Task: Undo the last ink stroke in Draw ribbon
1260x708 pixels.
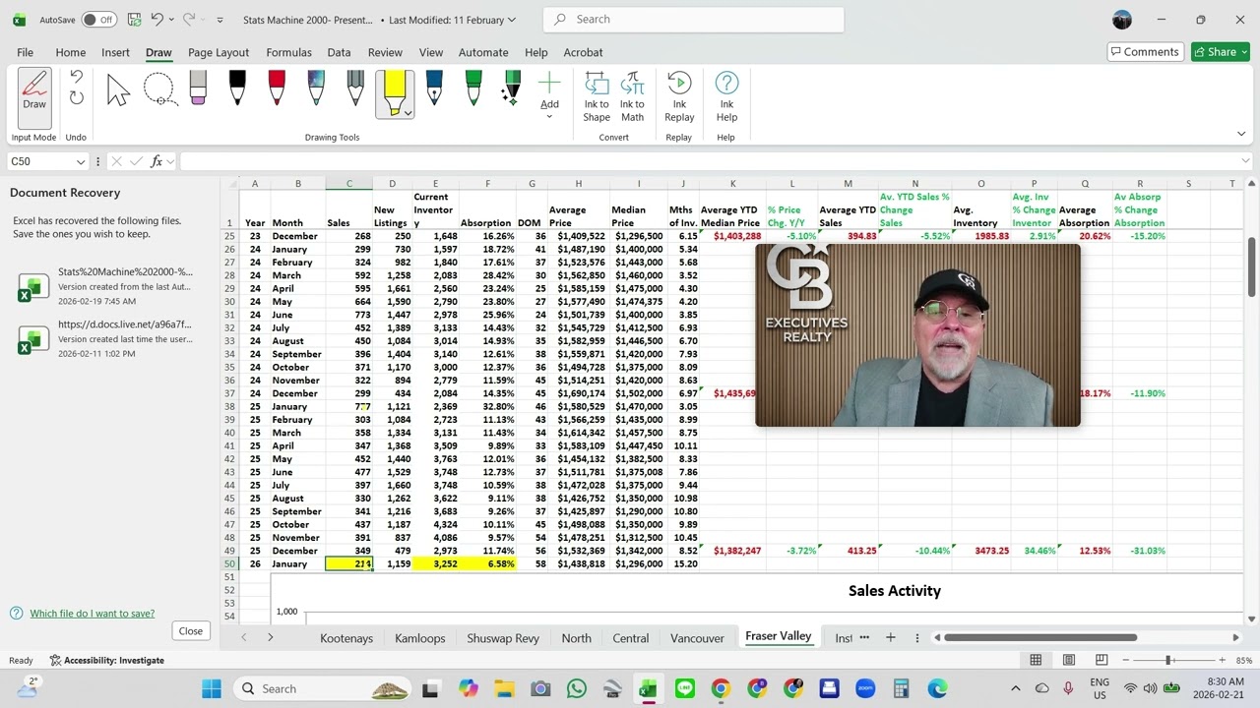Action: (x=76, y=78)
